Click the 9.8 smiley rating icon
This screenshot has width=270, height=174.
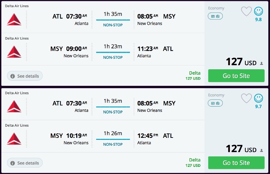pyautogui.click(x=259, y=11)
